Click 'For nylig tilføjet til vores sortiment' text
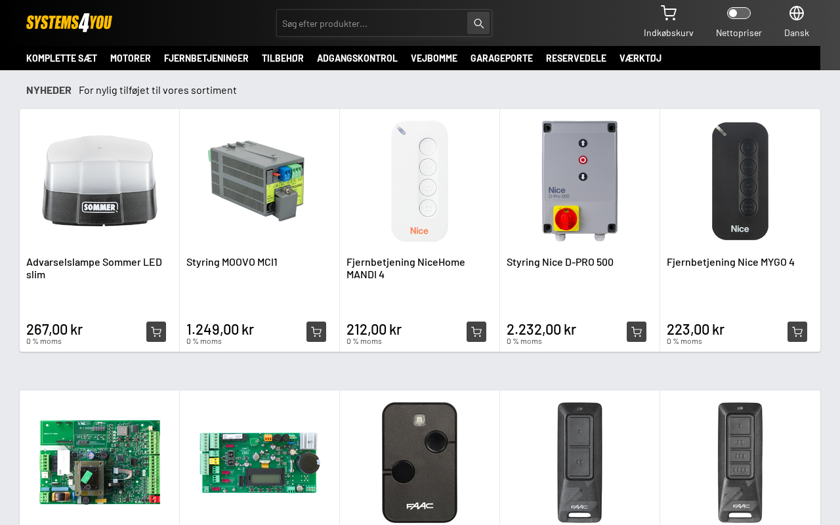840x525 pixels. coord(157,90)
